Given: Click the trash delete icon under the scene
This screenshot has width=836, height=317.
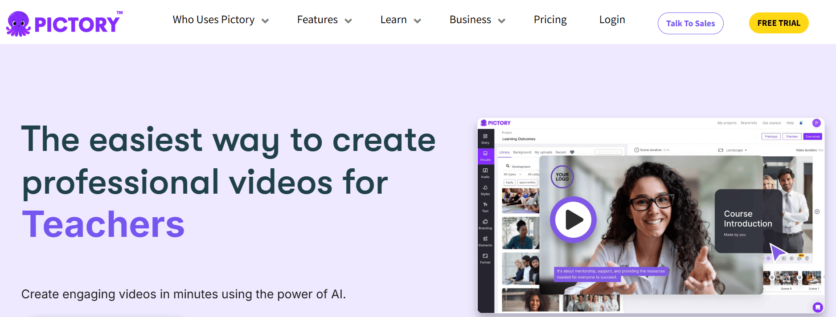Looking at the screenshot, I should tap(807, 258).
